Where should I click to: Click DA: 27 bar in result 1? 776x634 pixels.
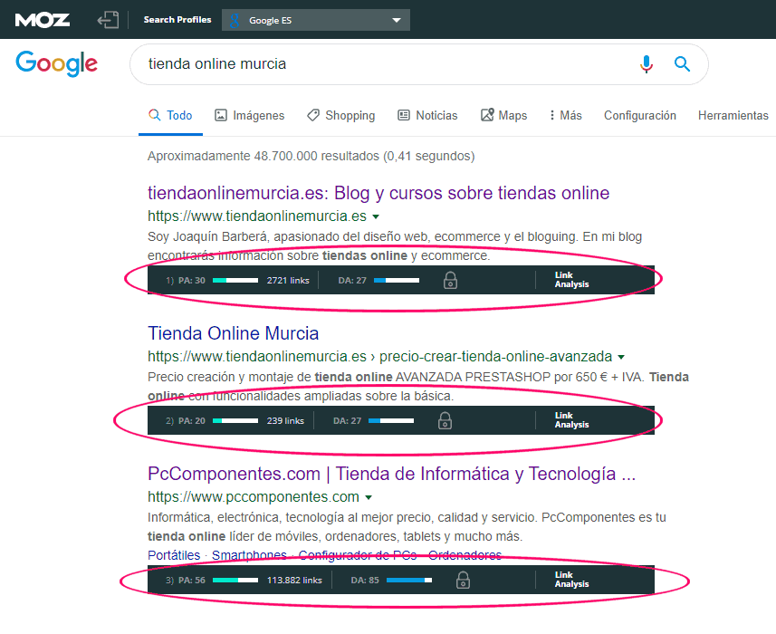(397, 280)
